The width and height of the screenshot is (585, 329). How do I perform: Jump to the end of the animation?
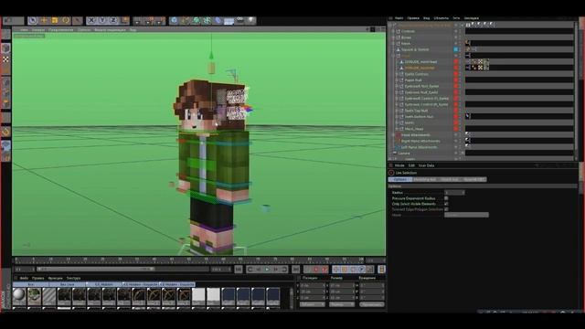pos(295,269)
